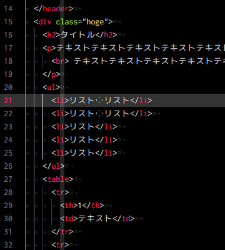
Task: Click the リスト text on line 24
Action: tap(82, 140)
